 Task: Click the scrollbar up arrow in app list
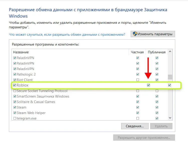pos(170,51)
